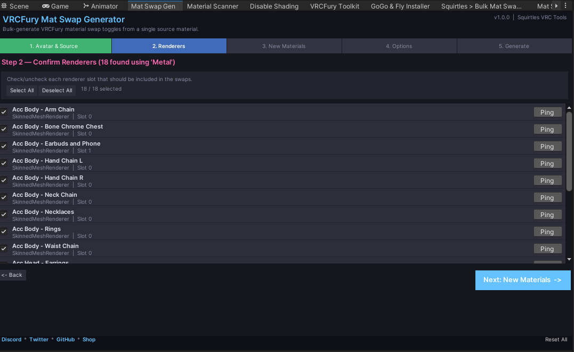574x352 pixels.
Task: Click the Squirtles VRC Tools label
Action: (542, 17)
